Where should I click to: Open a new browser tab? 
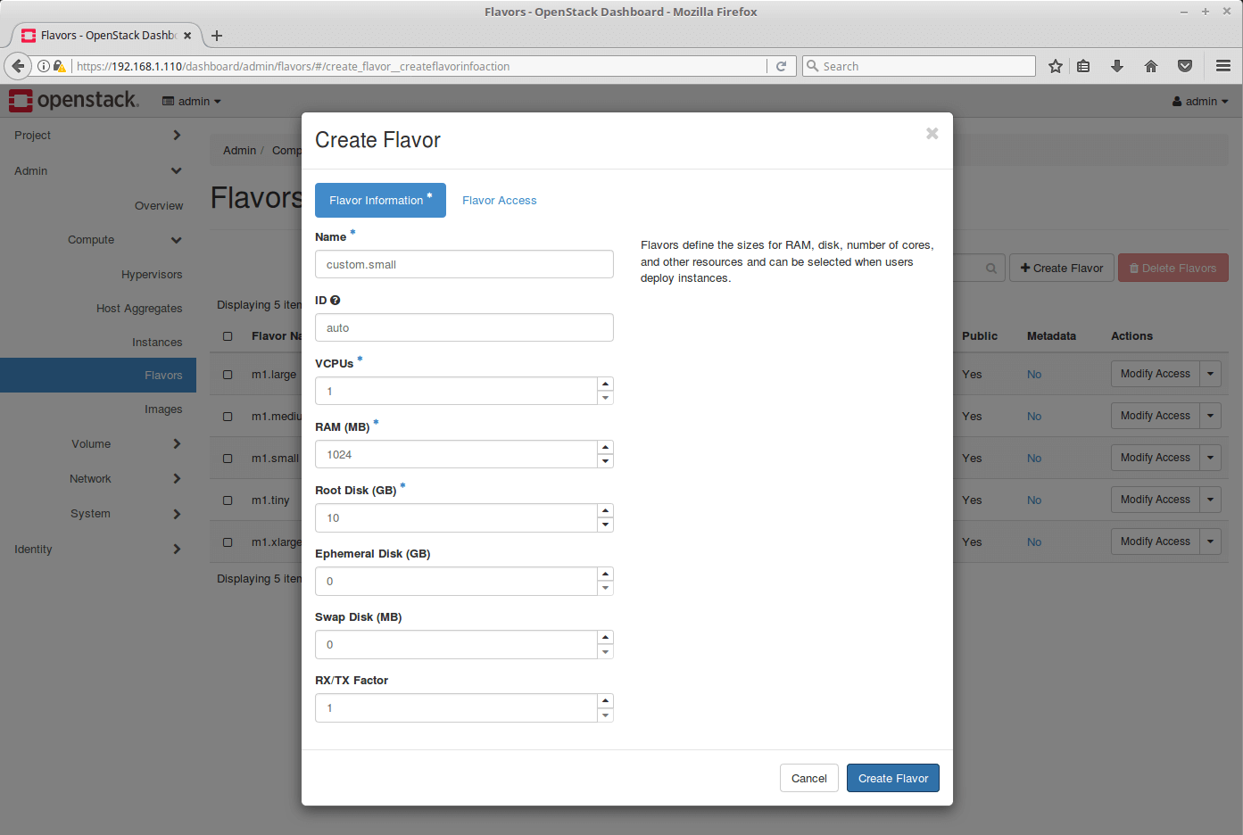[x=217, y=36]
